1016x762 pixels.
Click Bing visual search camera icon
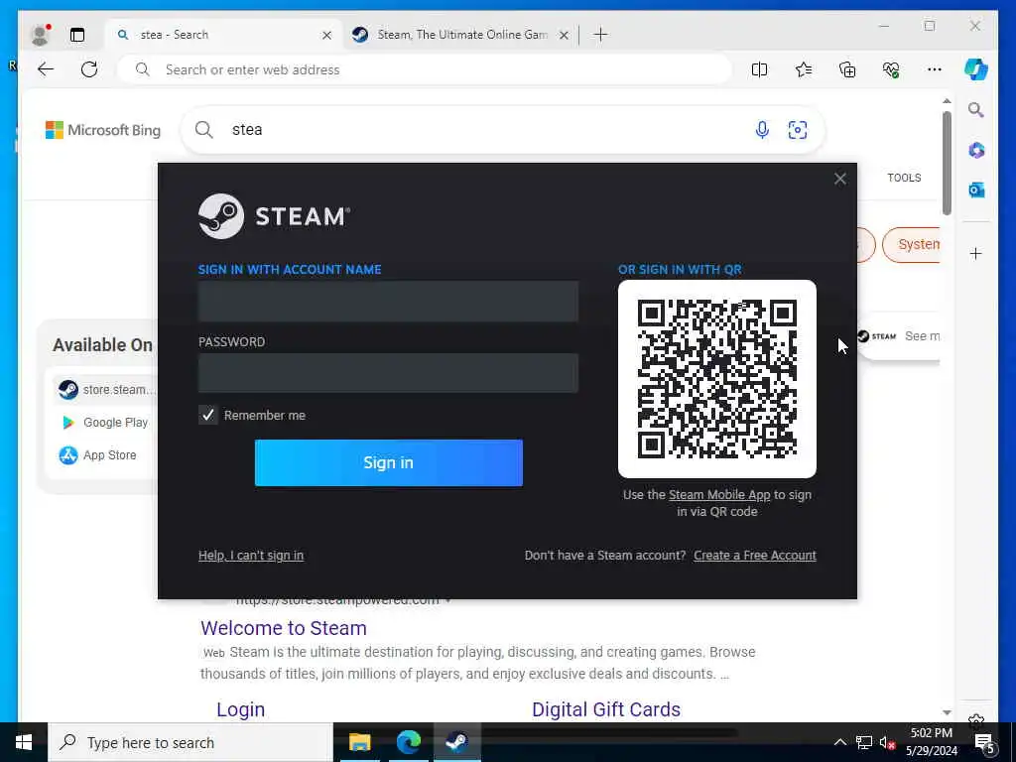798,130
